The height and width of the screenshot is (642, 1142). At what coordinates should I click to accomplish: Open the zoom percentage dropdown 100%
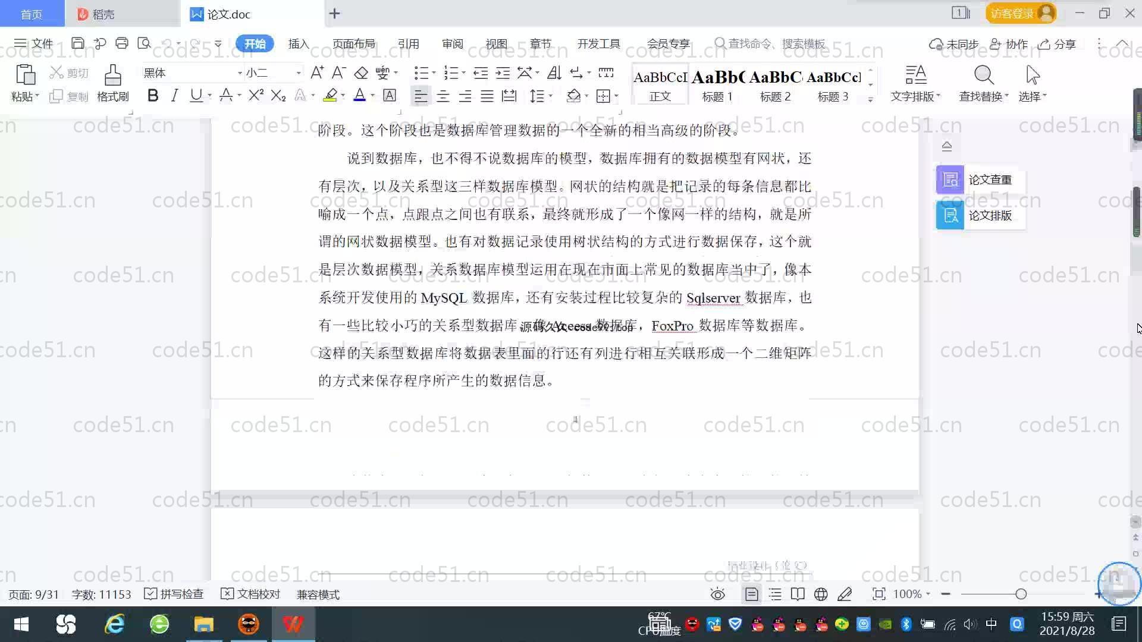pyautogui.click(x=911, y=594)
